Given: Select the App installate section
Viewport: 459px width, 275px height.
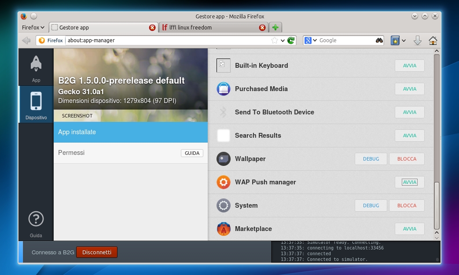Looking at the screenshot, I should tap(131, 132).
